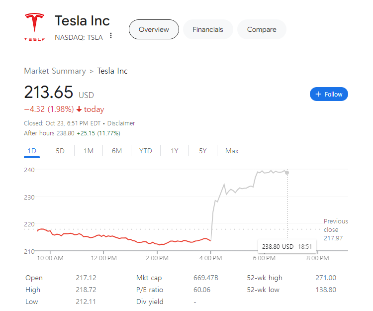This screenshot has height=311, width=373.
Task: Click the plus Follow button
Action: (x=329, y=94)
